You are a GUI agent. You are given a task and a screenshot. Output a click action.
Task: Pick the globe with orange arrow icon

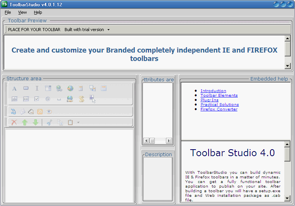pos(70,88)
